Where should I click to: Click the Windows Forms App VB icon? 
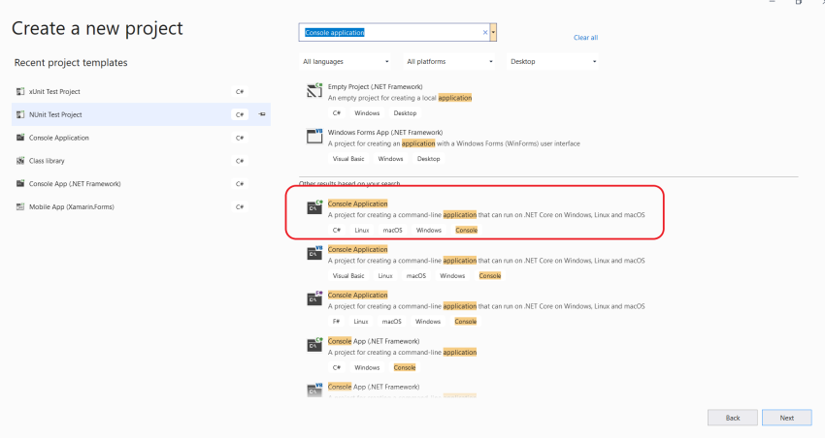314,136
